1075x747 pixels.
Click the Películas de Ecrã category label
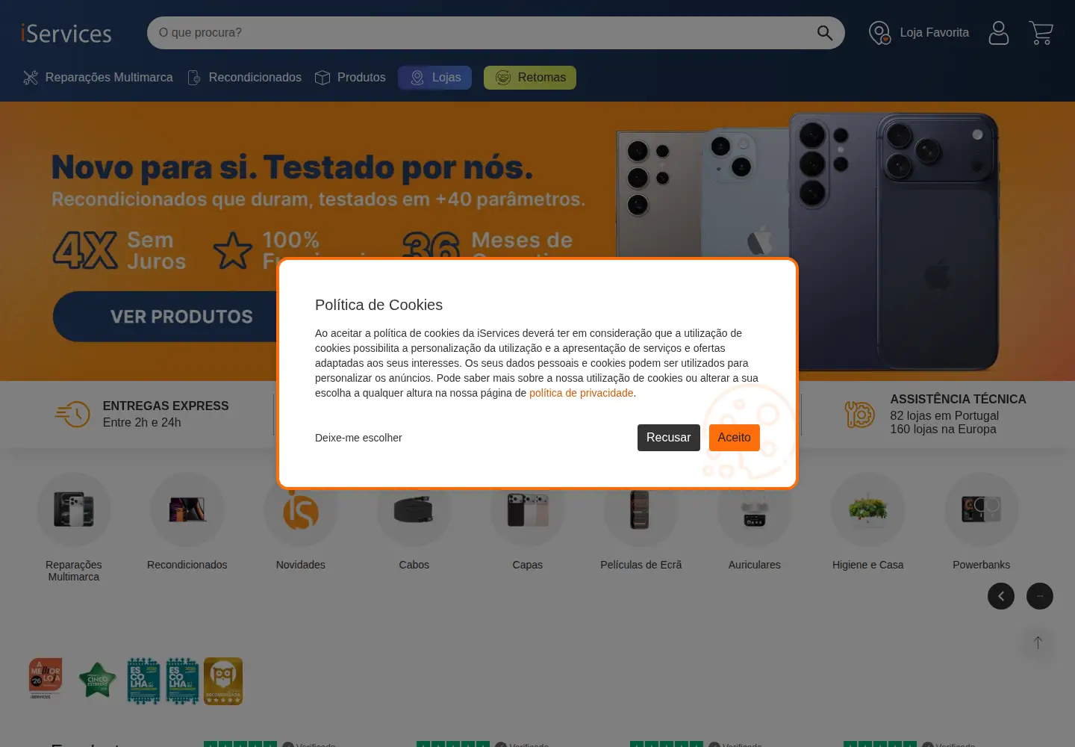tap(641, 565)
